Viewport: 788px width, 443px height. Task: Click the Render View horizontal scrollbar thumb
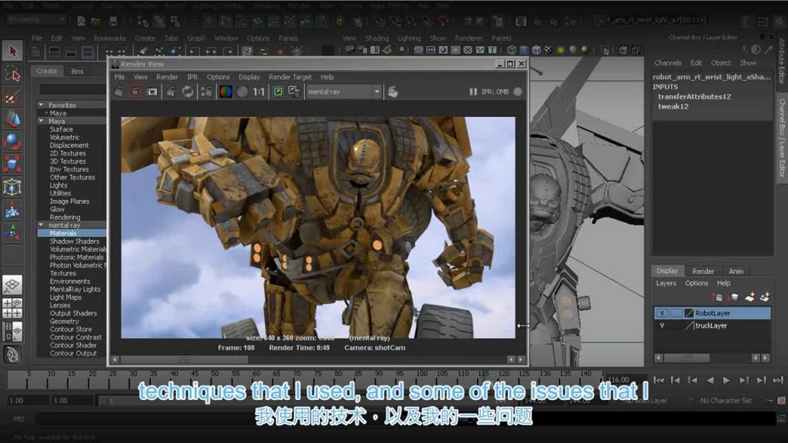184,360
